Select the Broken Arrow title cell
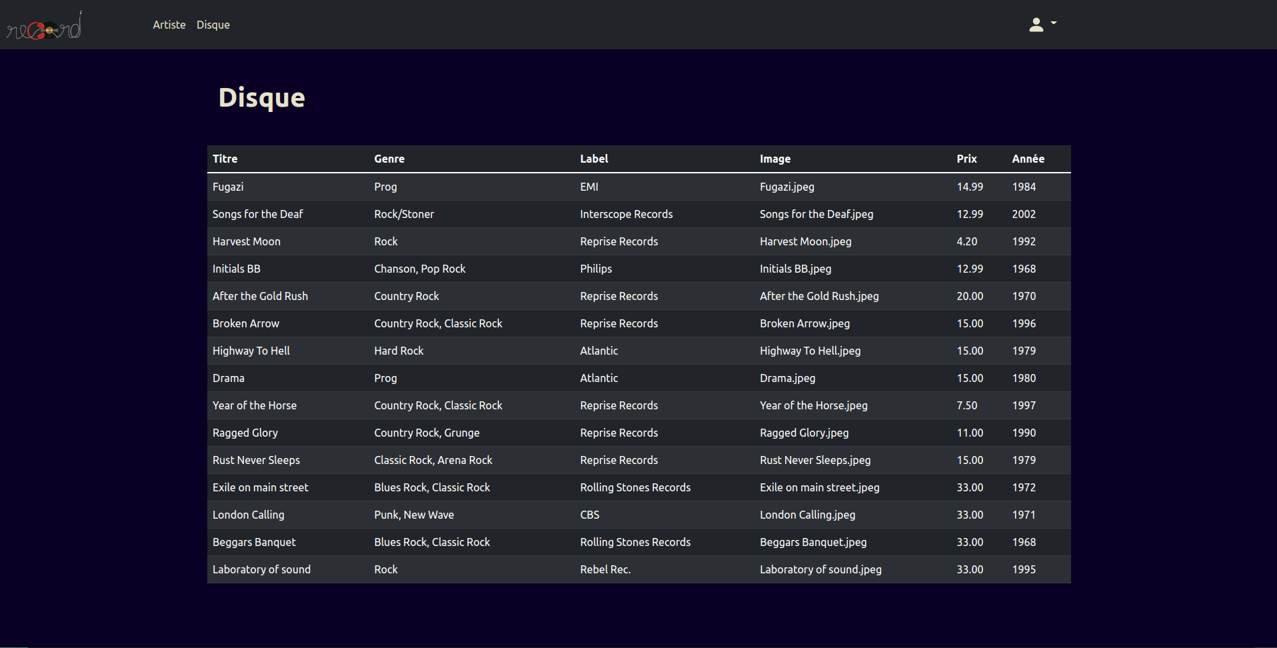Screen dimensions: 1277x648 [246, 323]
